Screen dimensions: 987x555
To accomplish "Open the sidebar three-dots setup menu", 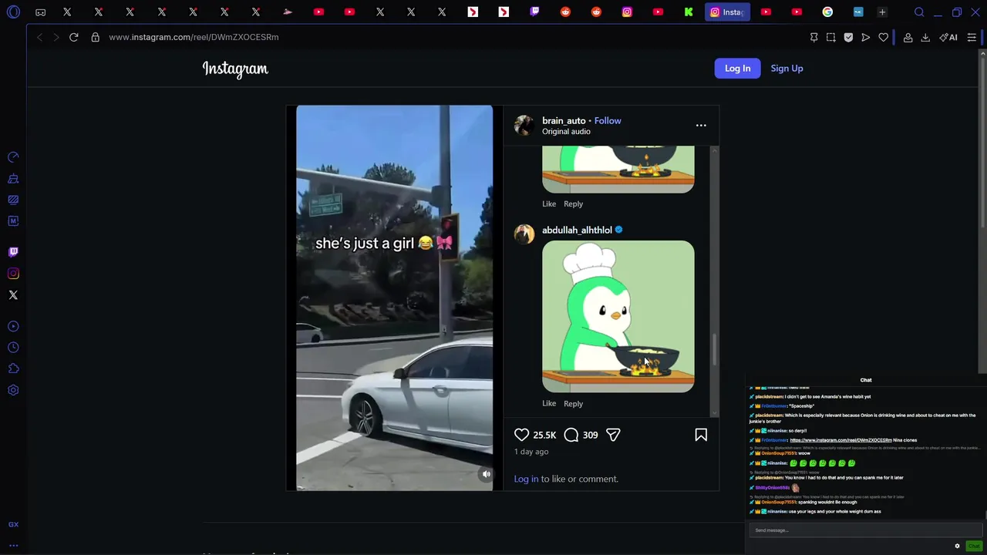I will point(13,545).
